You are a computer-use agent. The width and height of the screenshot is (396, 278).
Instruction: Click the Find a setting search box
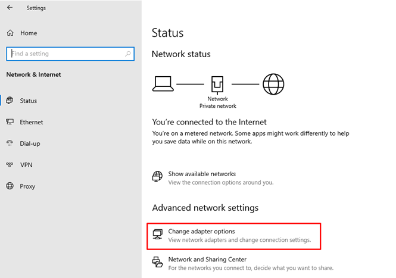(66, 54)
